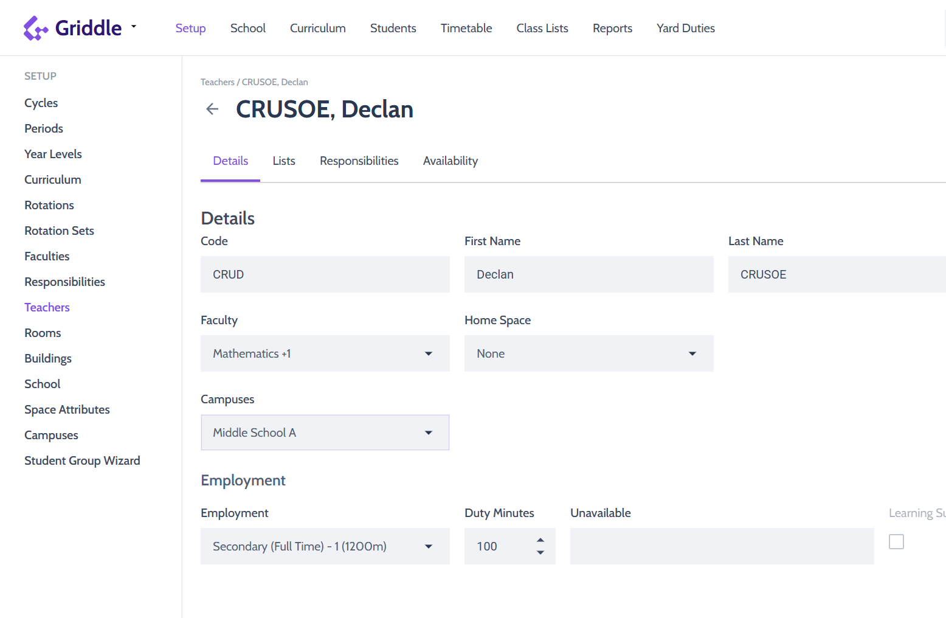Switch to the Lists tab
The height and width of the screenshot is (618, 946).
click(x=284, y=161)
